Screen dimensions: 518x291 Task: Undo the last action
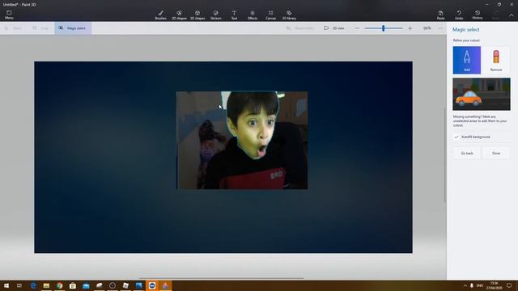click(459, 15)
